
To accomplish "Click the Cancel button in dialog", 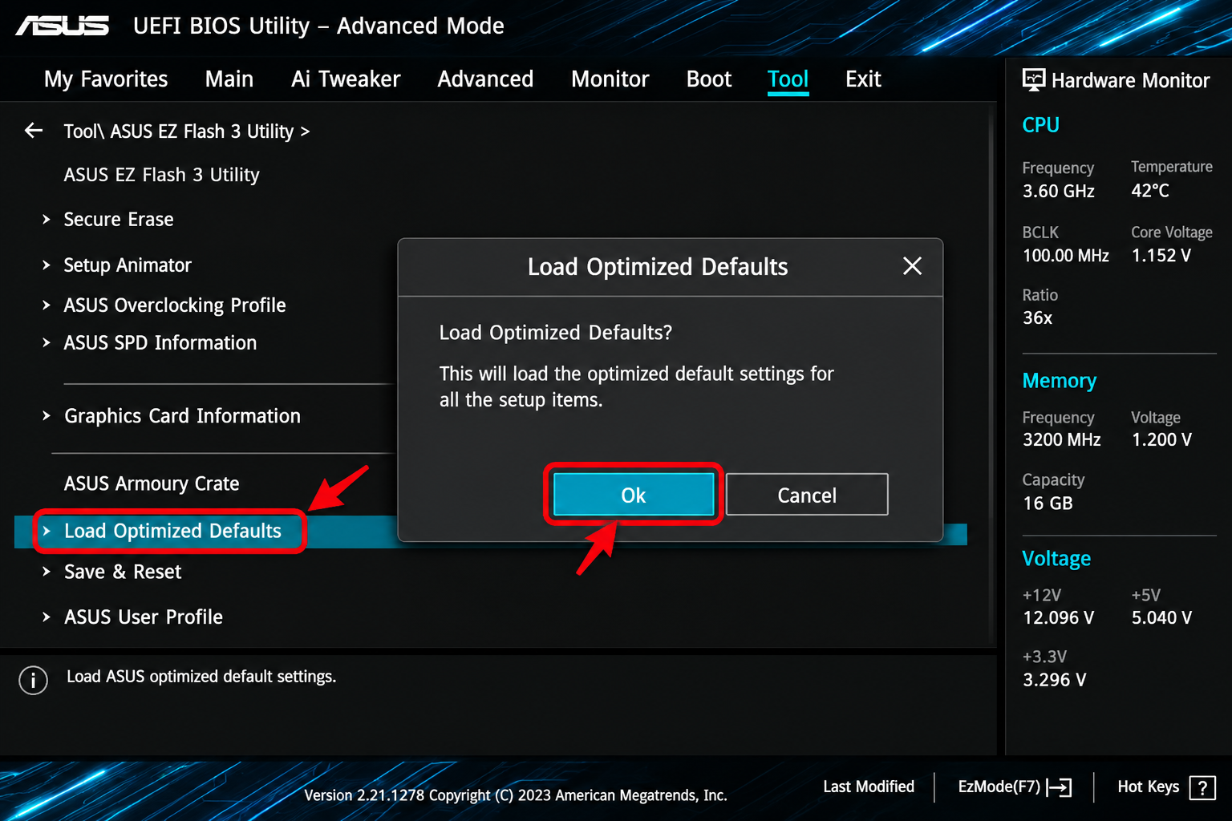I will pos(807,495).
